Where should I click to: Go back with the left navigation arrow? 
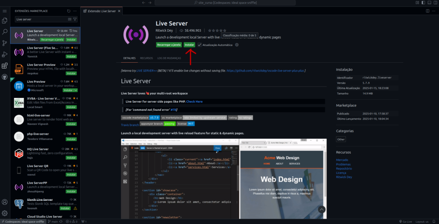pos(144,3)
